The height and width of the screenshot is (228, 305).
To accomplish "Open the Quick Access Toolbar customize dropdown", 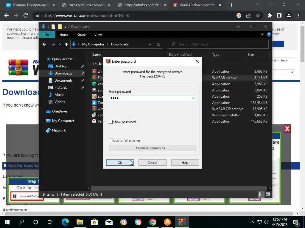I will 65,27.
